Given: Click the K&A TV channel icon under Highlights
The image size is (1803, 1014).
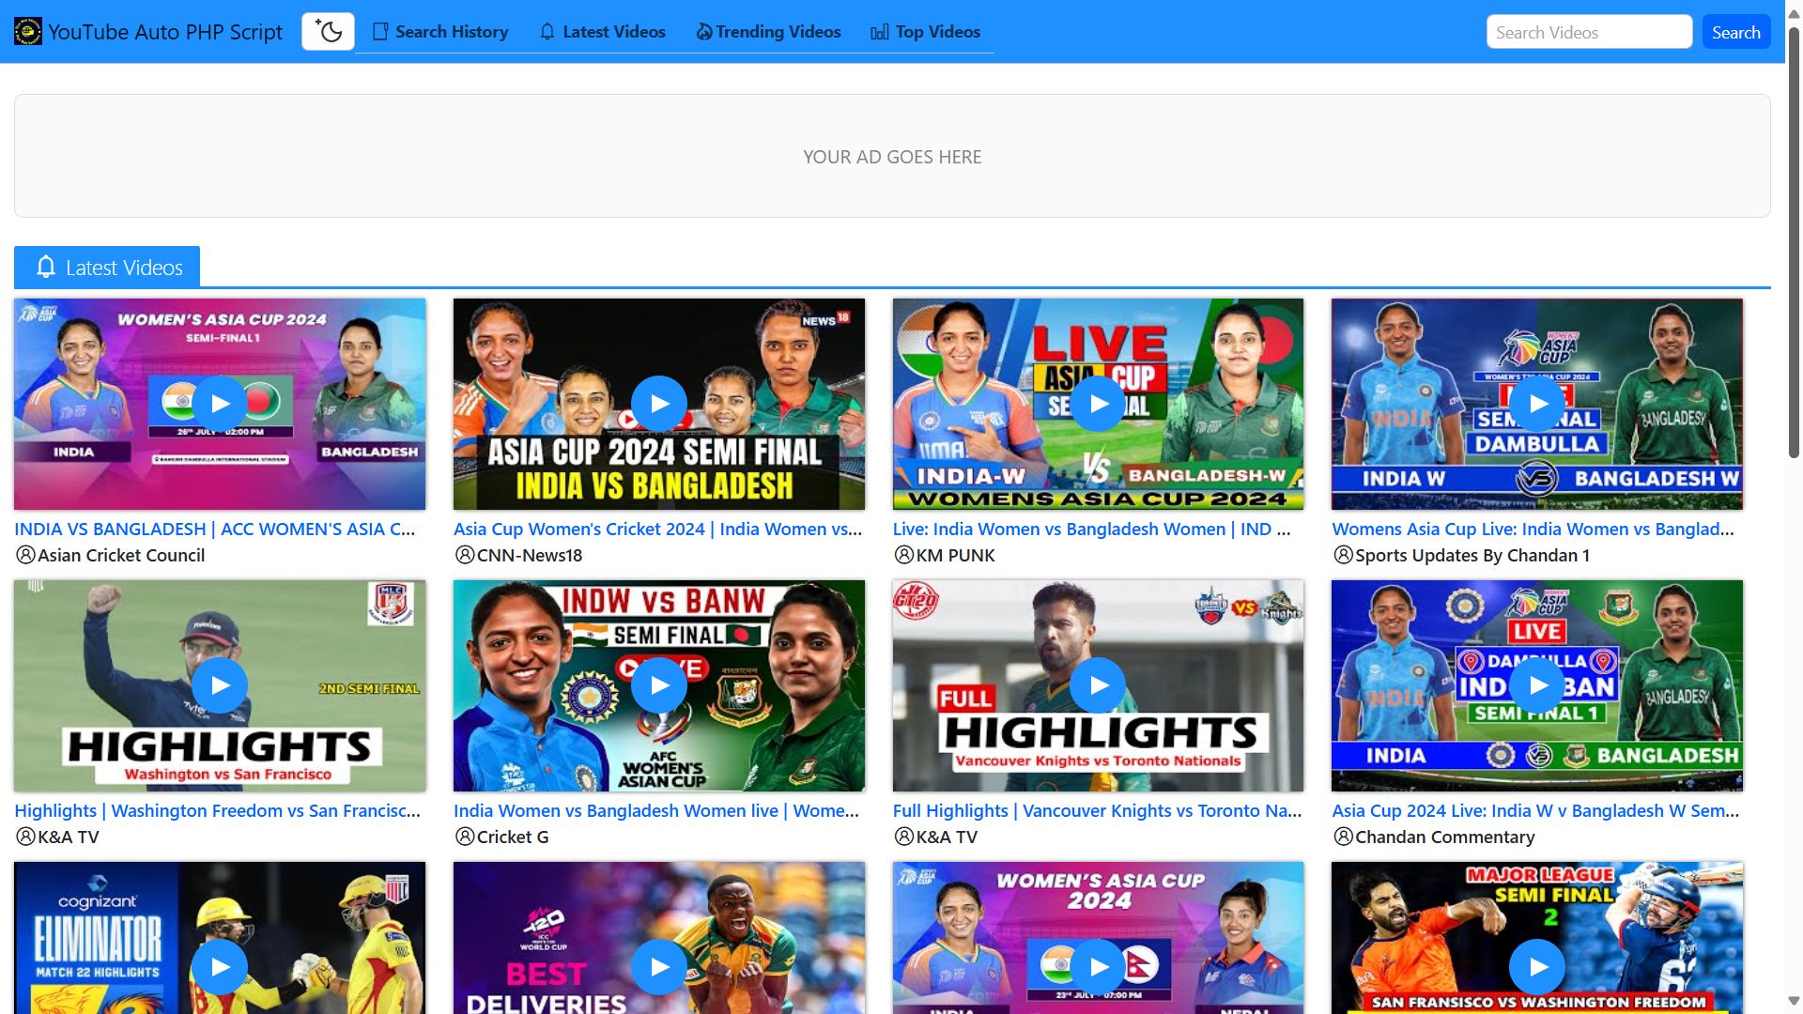Looking at the screenshot, I should (25, 837).
